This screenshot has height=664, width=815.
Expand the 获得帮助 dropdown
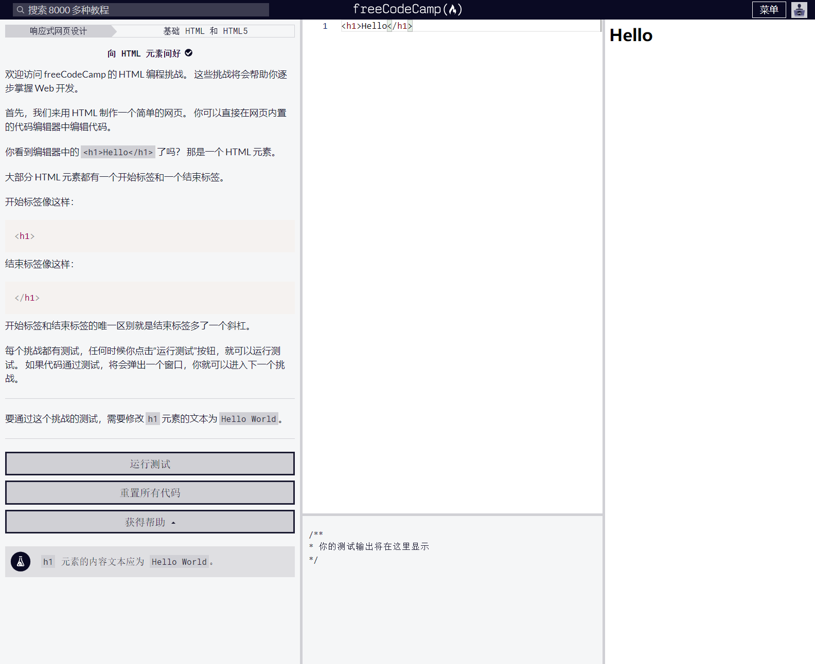tap(150, 522)
